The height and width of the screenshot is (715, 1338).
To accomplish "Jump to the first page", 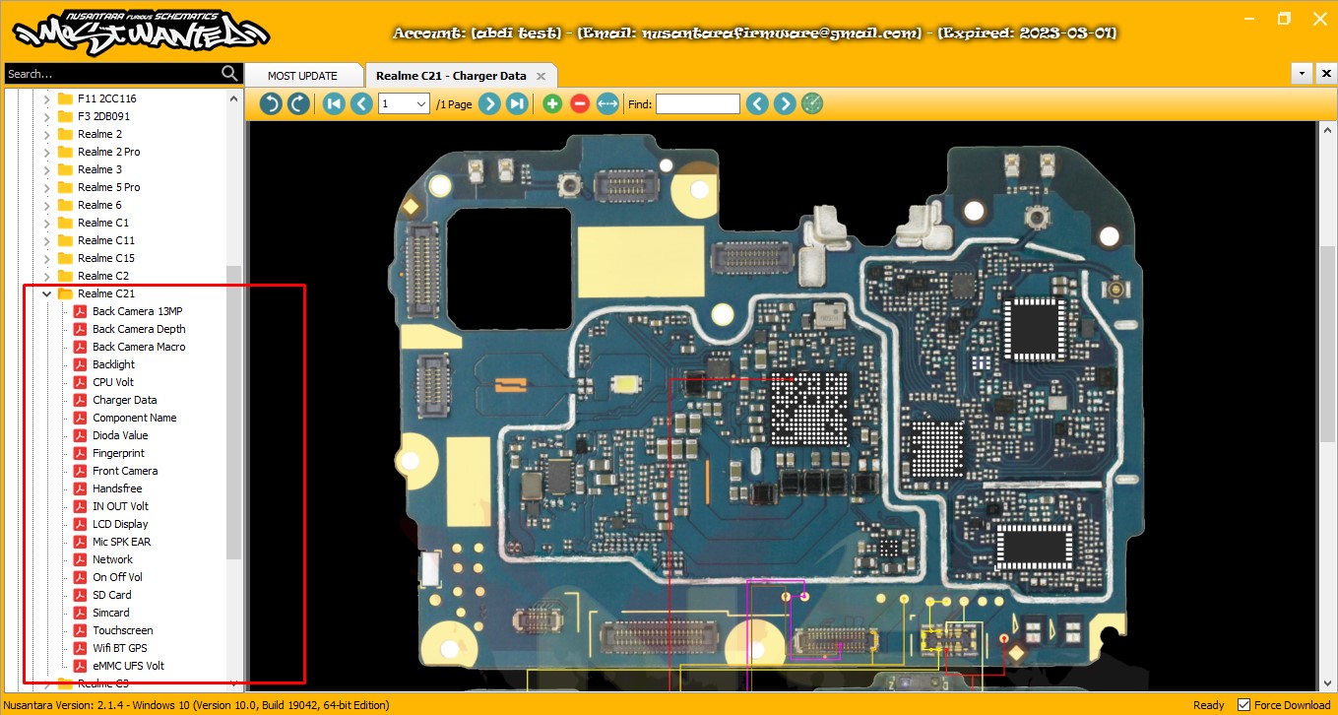I will [x=334, y=103].
